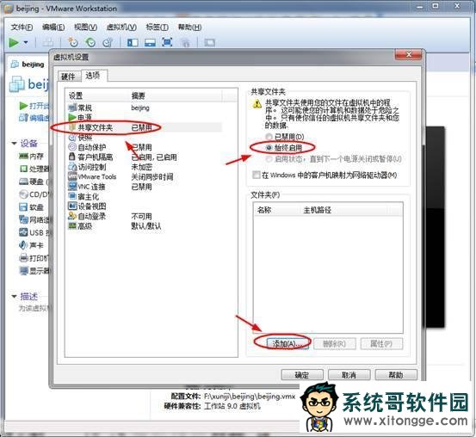Open the 标签(T) menu
Viewport: 476px width, 437px height.
[x=157, y=28]
